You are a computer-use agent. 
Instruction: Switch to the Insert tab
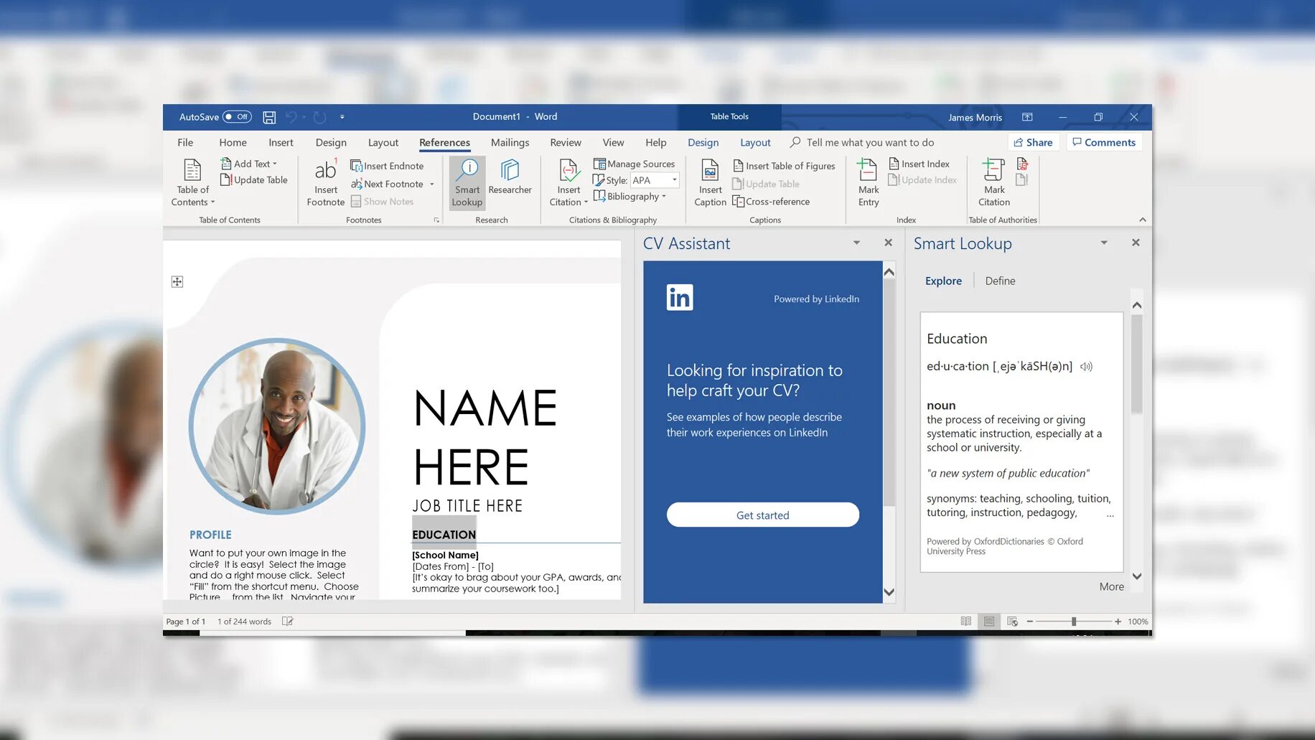click(x=281, y=142)
